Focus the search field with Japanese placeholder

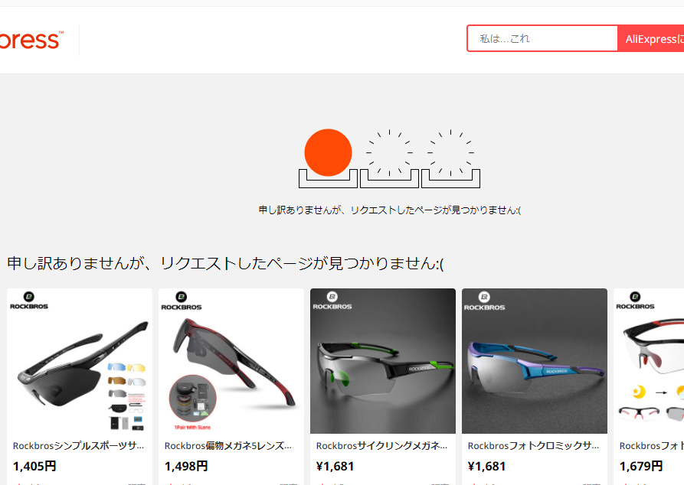coord(542,39)
